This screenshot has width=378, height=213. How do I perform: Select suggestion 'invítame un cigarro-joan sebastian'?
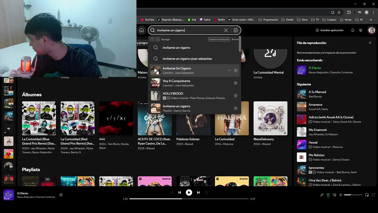click(195, 59)
